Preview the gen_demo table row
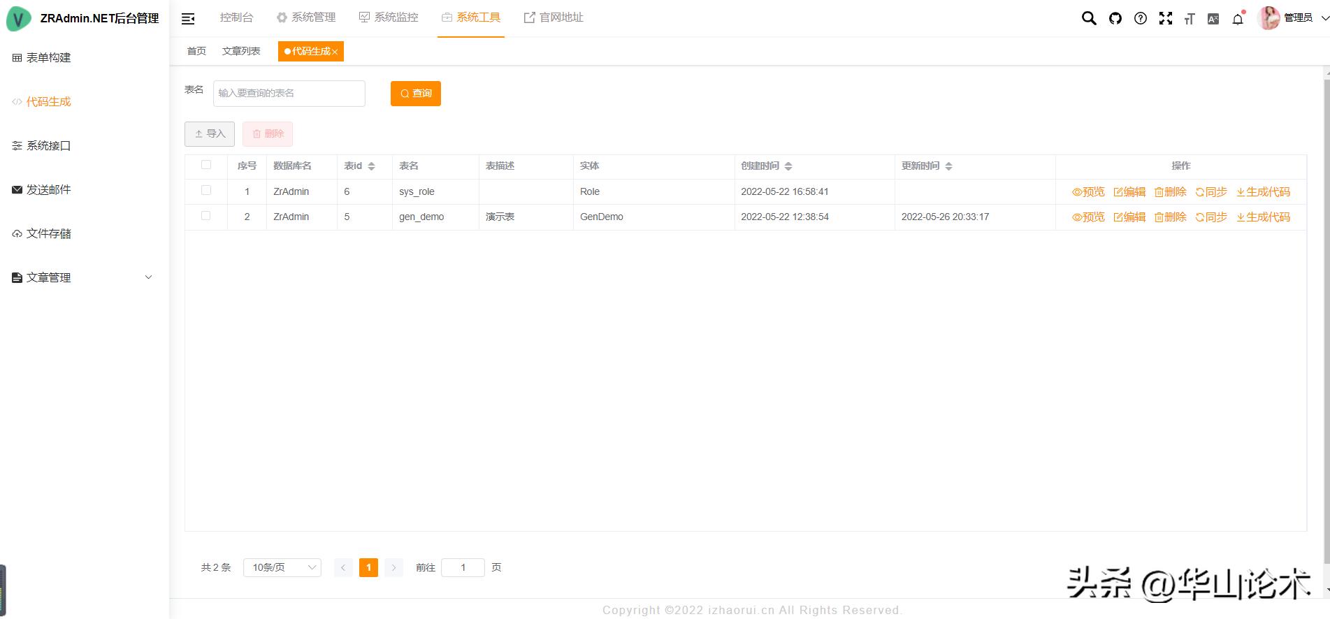Image resolution: width=1330 pixels, height=619 pixels. pyautogui.click(x=1088, y=217)
